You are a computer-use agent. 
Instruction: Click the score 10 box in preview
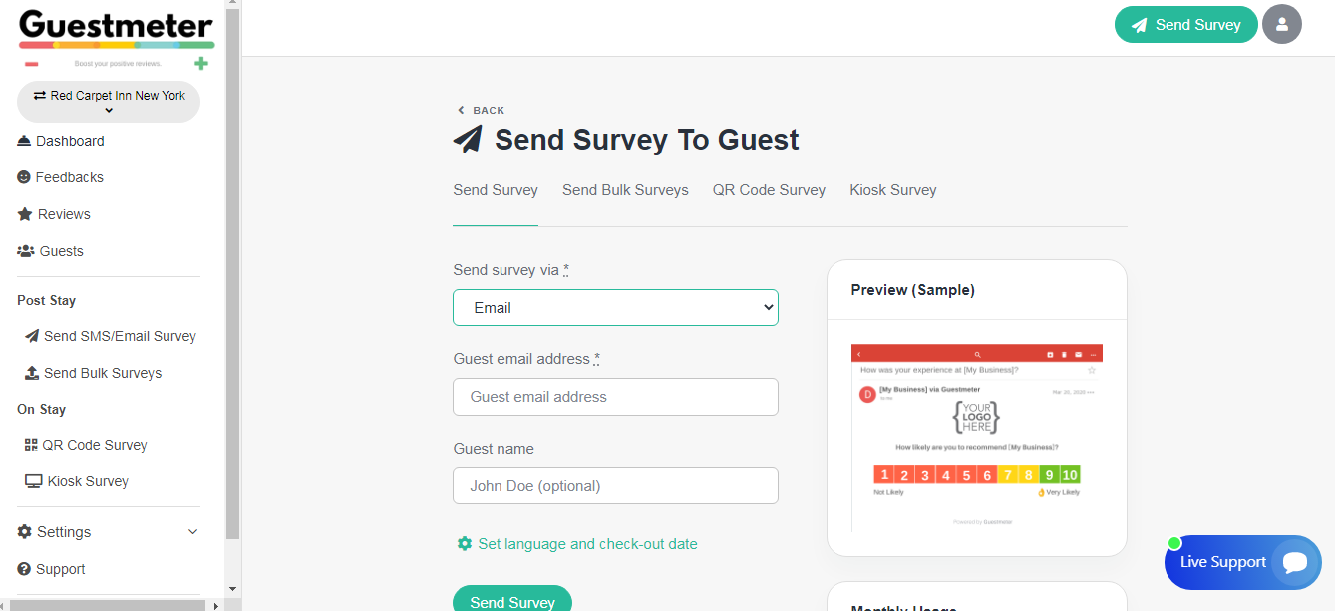pyautogui.click(x=1070, y=475)
